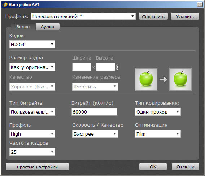Close the AVI settings dialog window

point(200,5)
